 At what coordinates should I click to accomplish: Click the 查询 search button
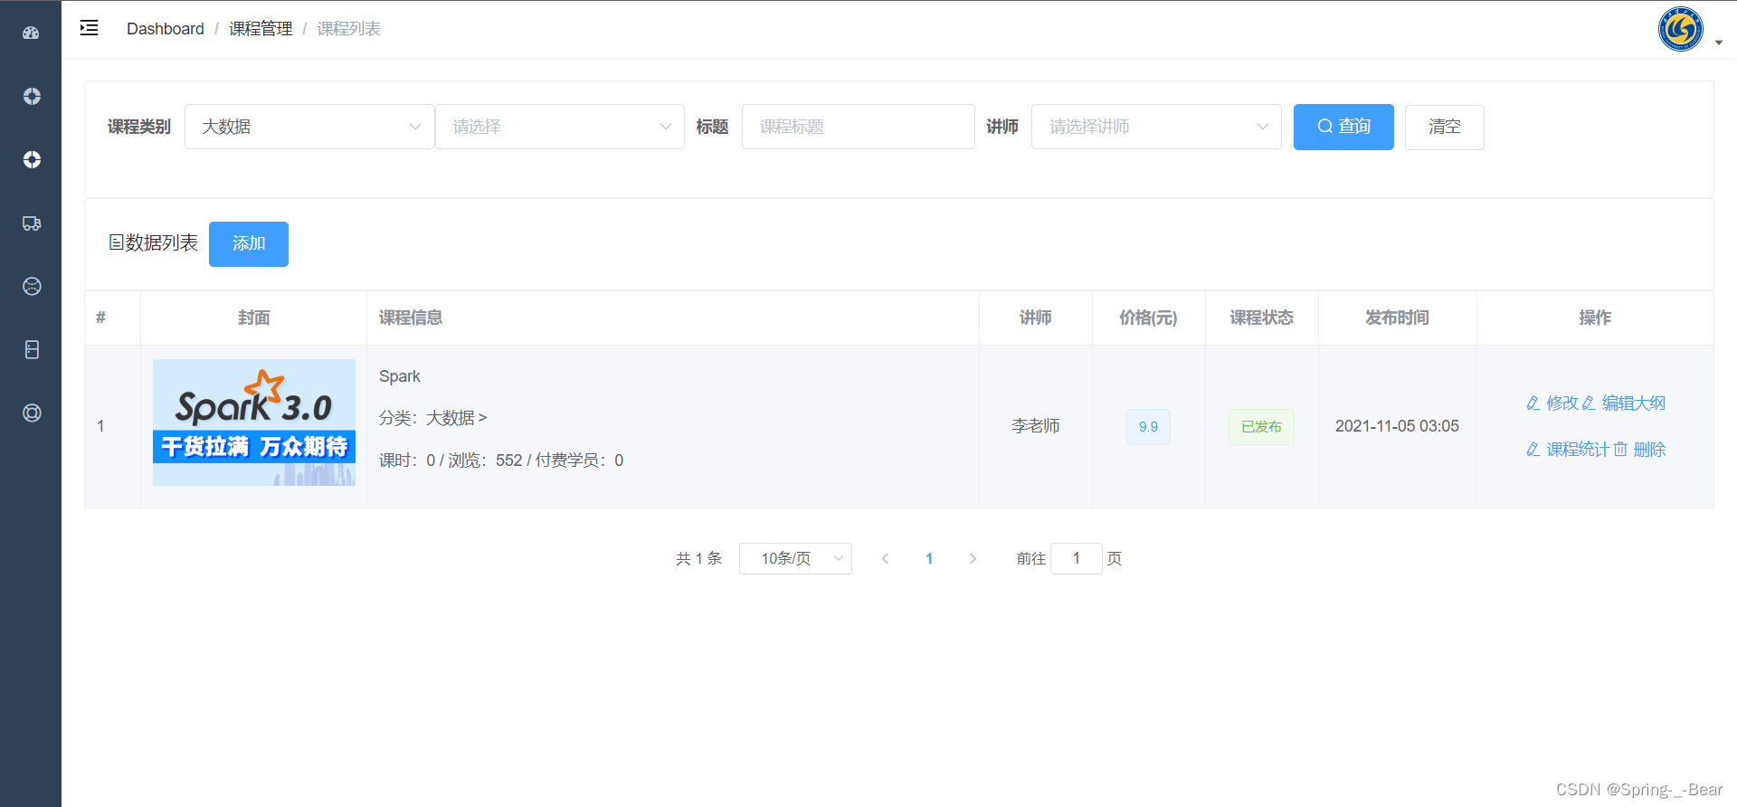[1343, 127]
